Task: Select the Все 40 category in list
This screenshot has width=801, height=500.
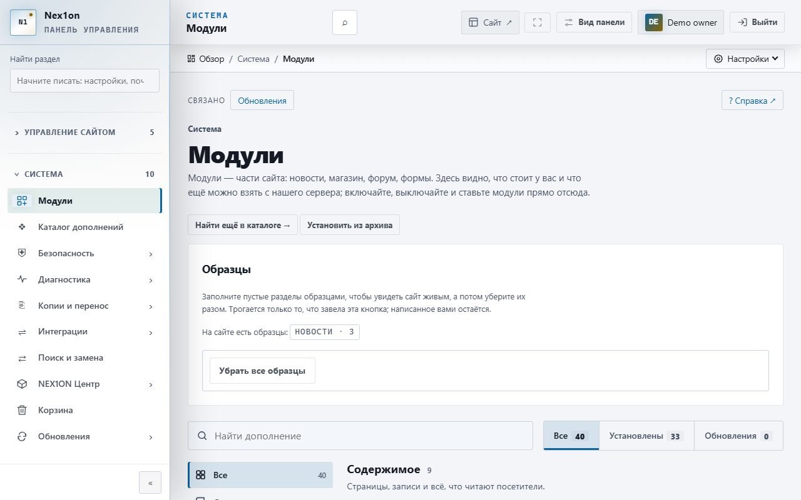Action: 260,475
